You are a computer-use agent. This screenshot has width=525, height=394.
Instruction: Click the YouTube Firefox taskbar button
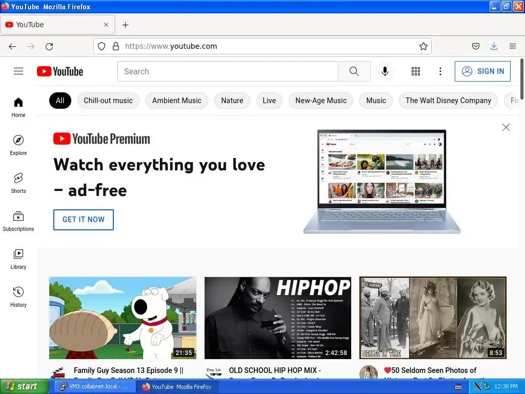click(177, 387)
